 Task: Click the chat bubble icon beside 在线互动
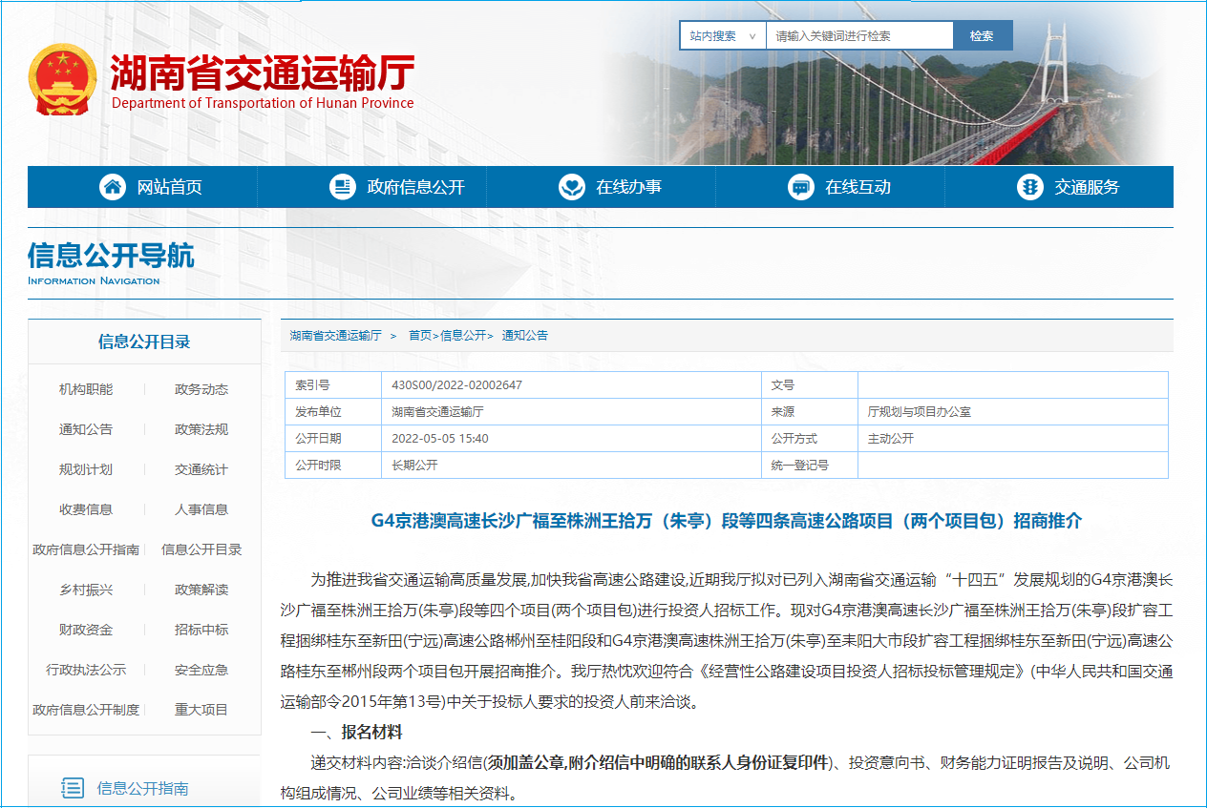tap(801, 187)
